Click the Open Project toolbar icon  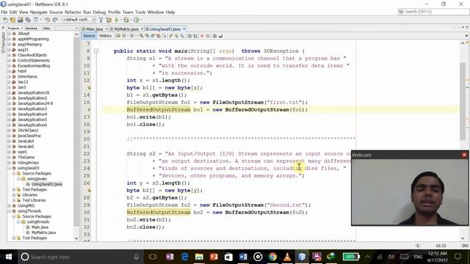[x=20, y=20]
